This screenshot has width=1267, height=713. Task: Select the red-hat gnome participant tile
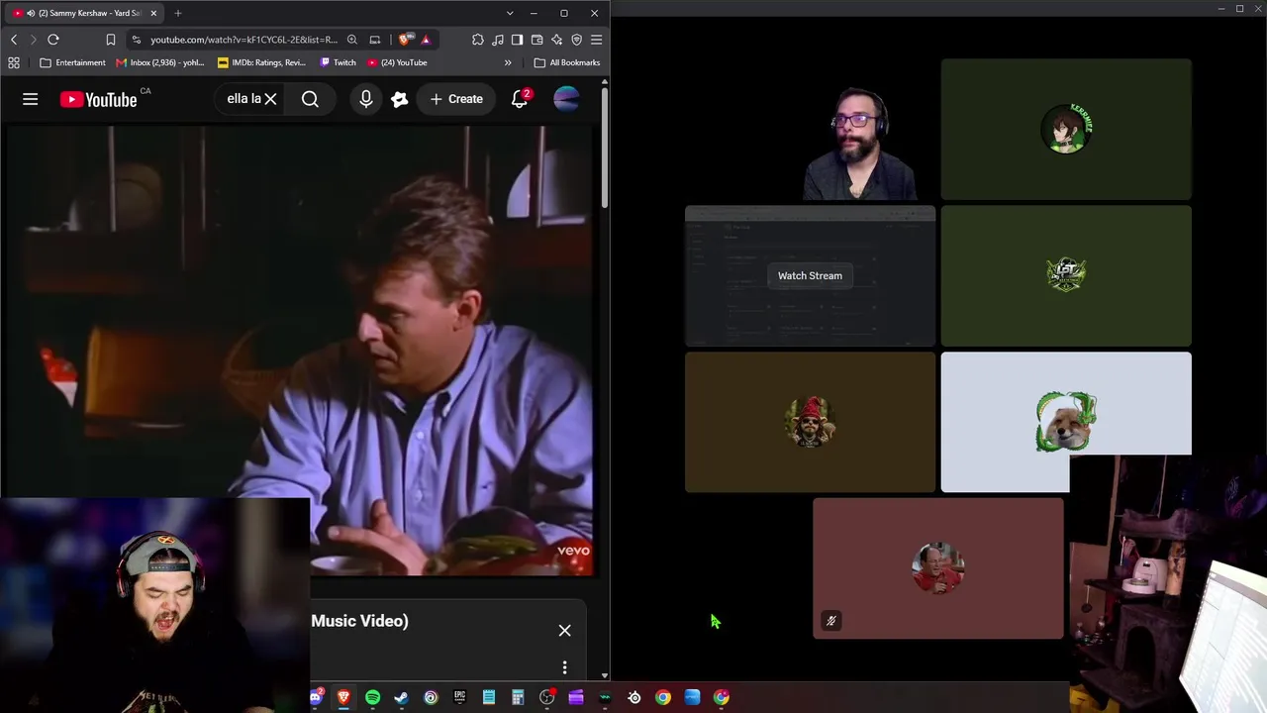[x=810, y=422]
